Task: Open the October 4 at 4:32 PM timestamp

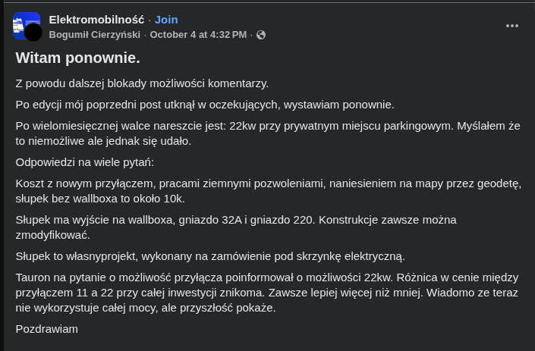Action: (x=198, y=35)
